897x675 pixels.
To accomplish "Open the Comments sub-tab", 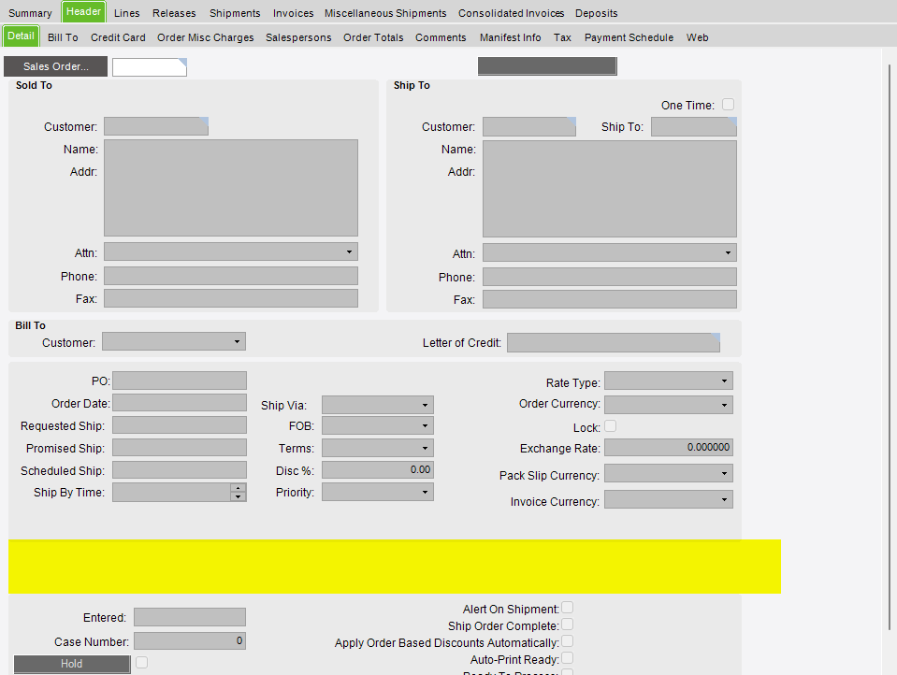I will [441, 37].
